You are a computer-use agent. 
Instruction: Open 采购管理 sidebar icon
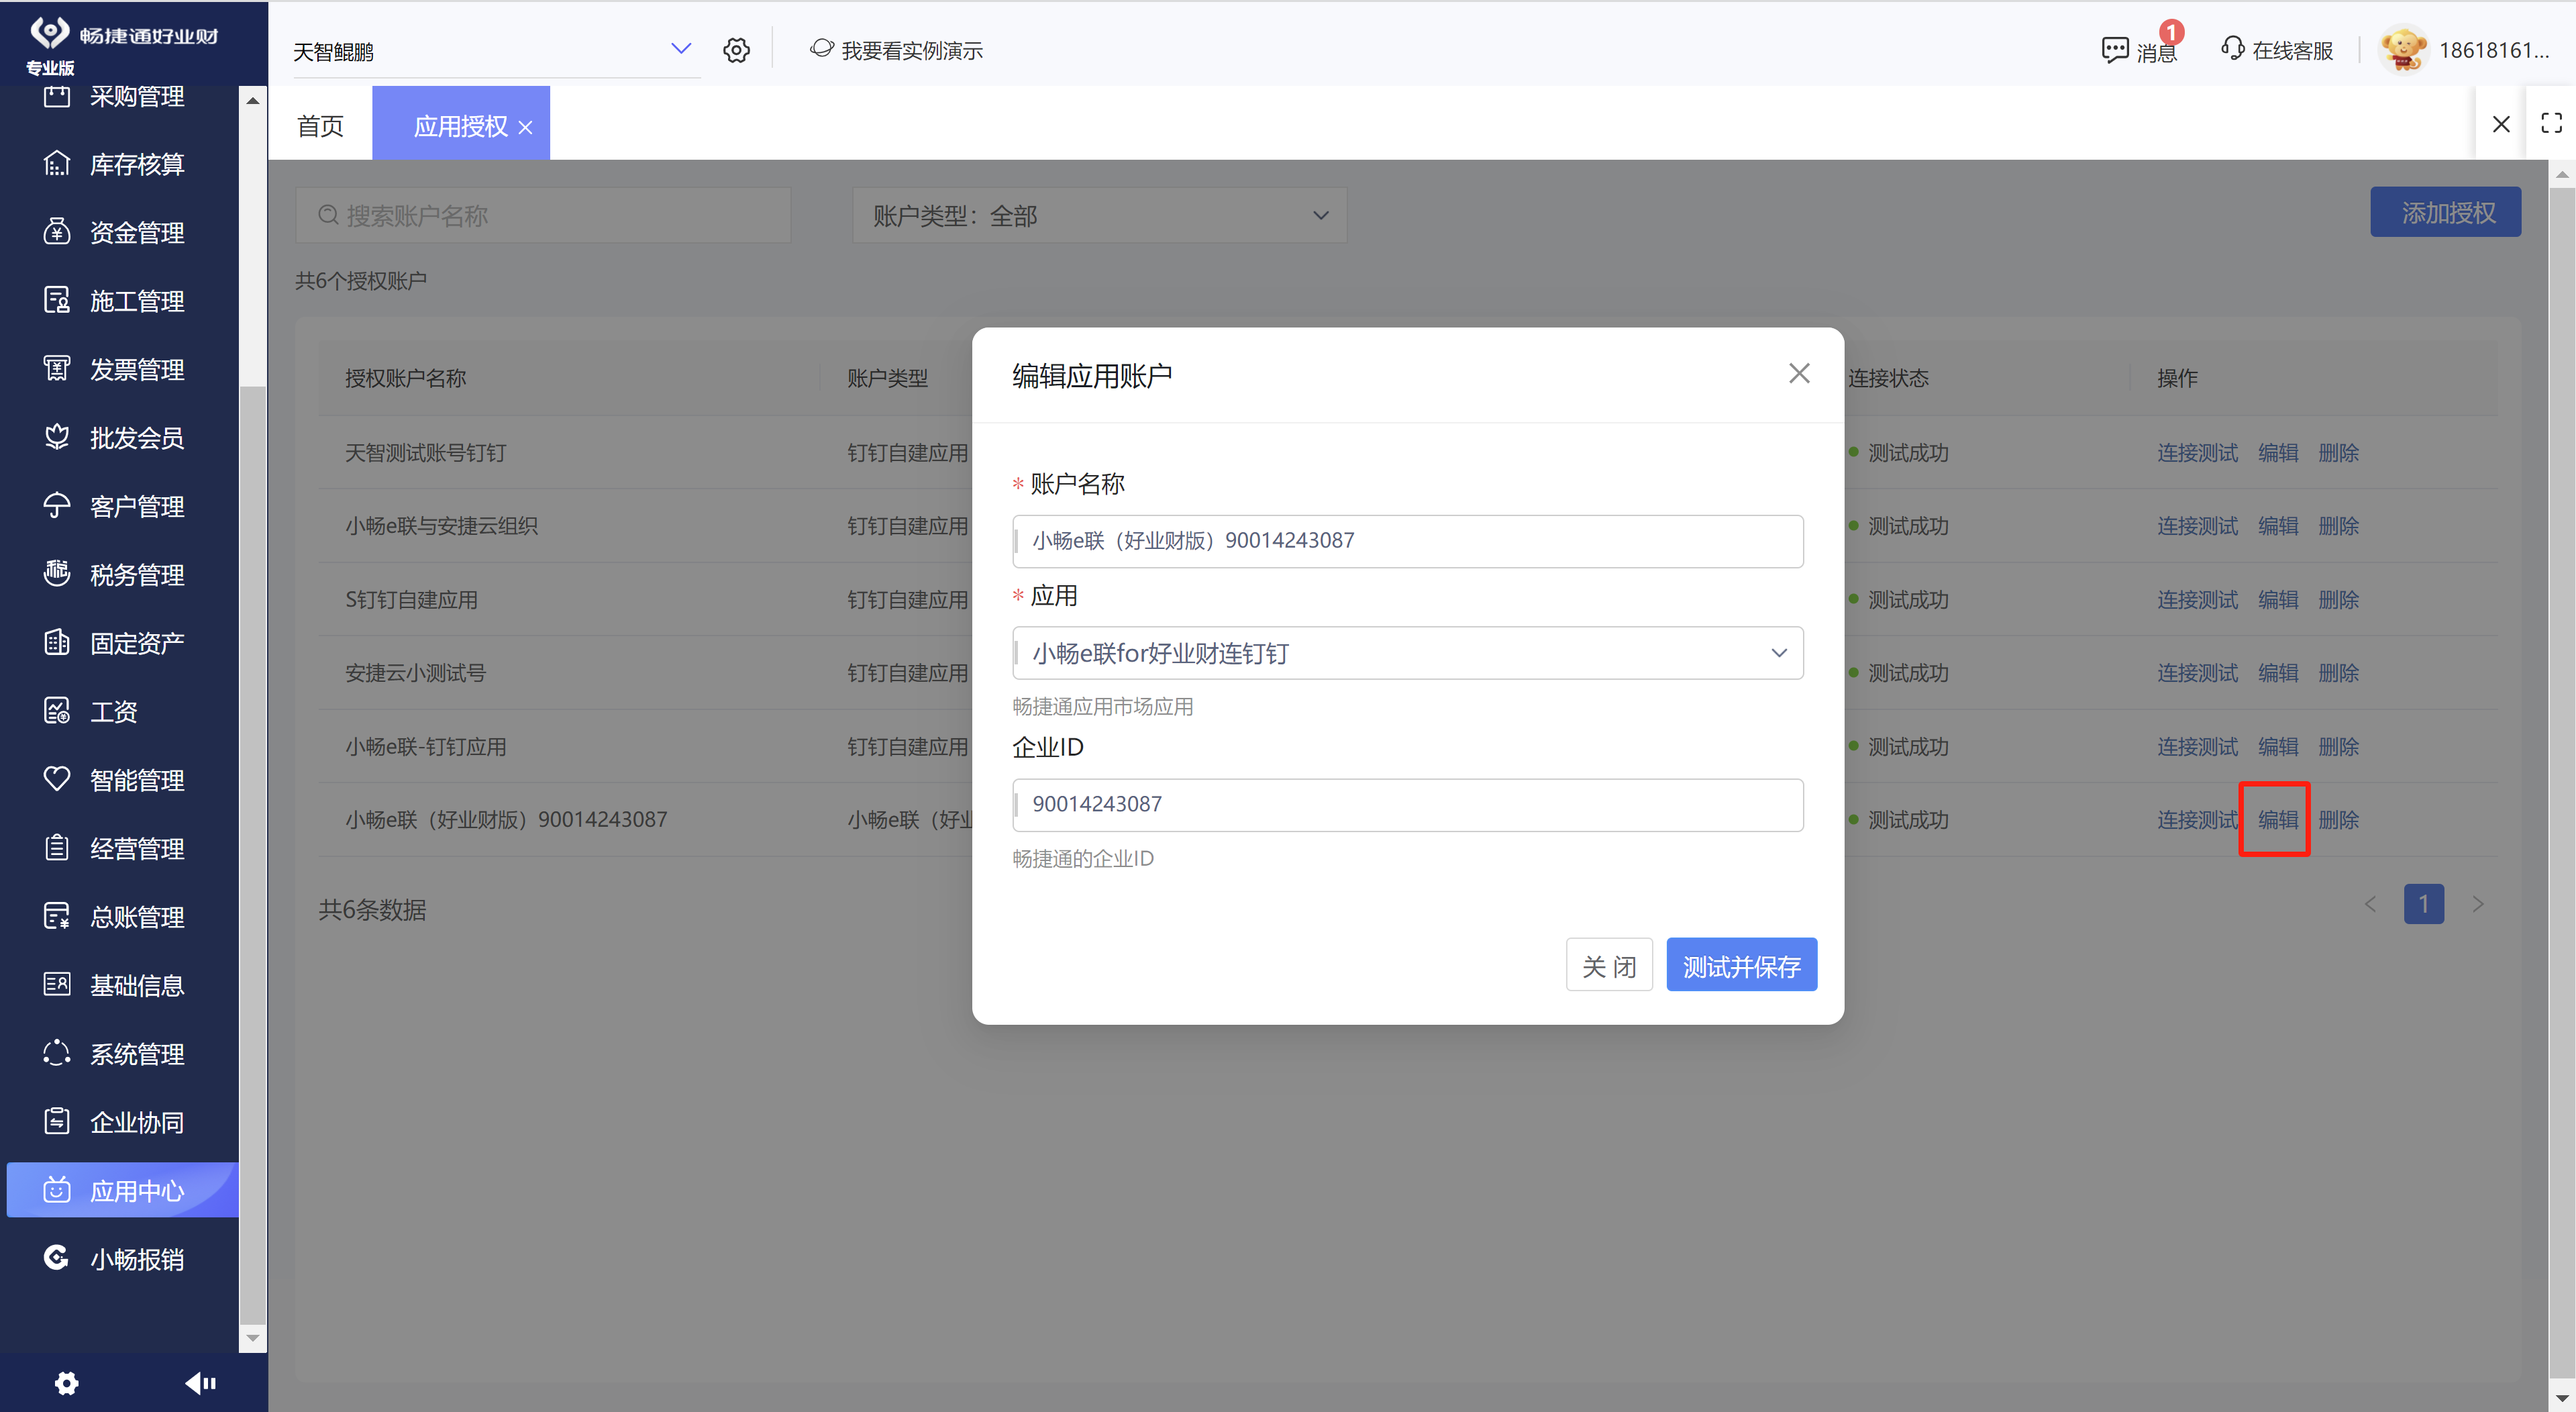pyautogui.click(x=57, y=96)
